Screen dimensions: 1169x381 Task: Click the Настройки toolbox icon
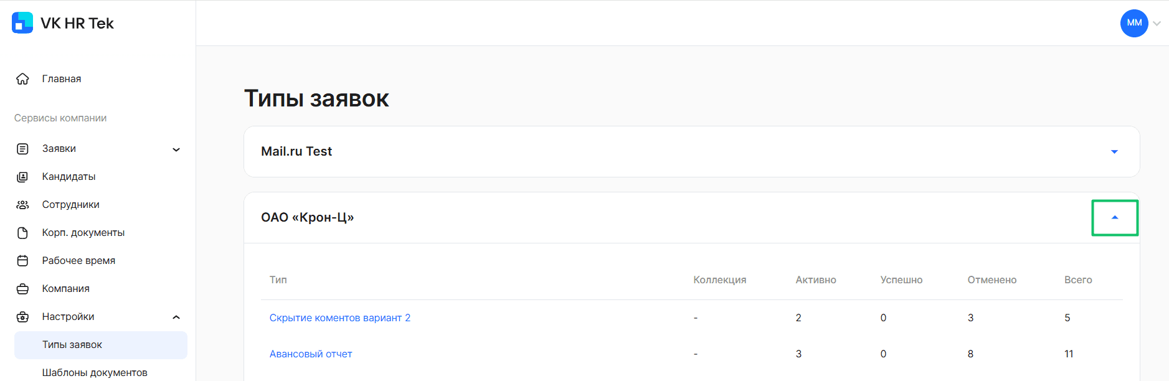pyautogui.click(x=22, y=317)
